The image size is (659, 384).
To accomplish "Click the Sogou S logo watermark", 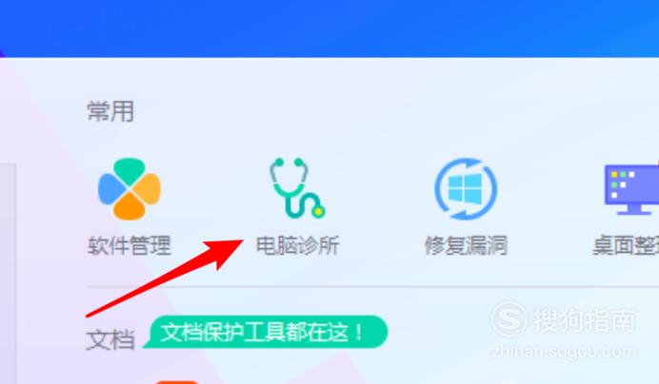I will click(509, 319).
